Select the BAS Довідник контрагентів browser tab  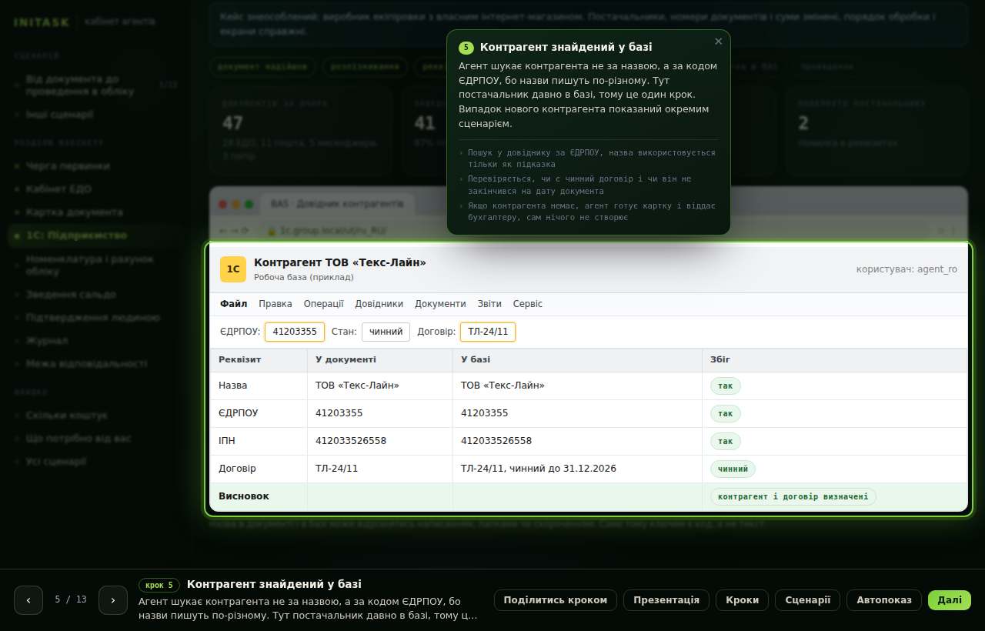coord(337,205)
